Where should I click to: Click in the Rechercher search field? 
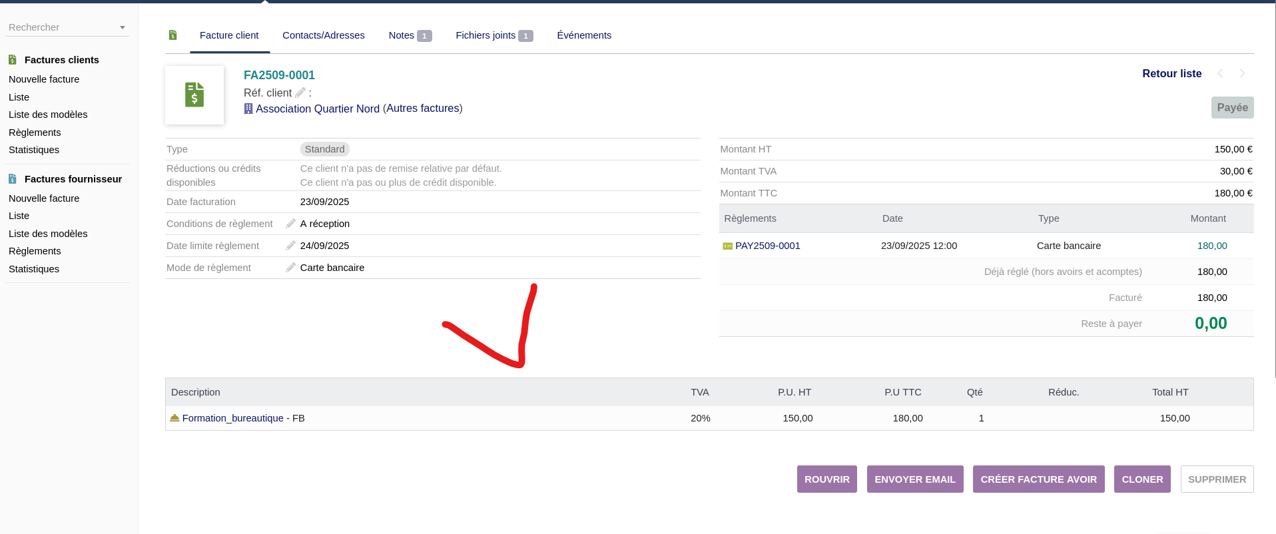coord(60,27)
